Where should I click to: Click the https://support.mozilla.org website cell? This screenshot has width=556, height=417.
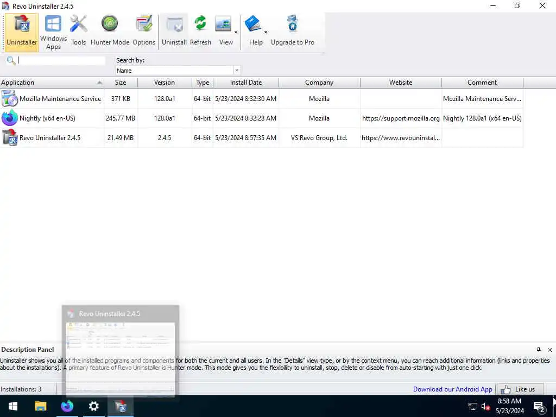(x=401, y=118)
